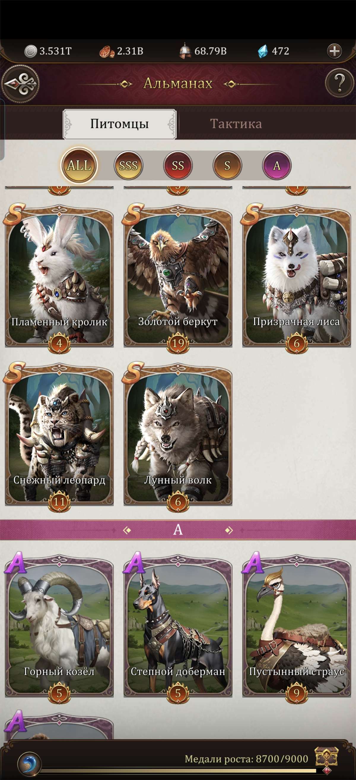Filter pets by SS rarity
Screen dimensions: 356x780
(178, 165)
